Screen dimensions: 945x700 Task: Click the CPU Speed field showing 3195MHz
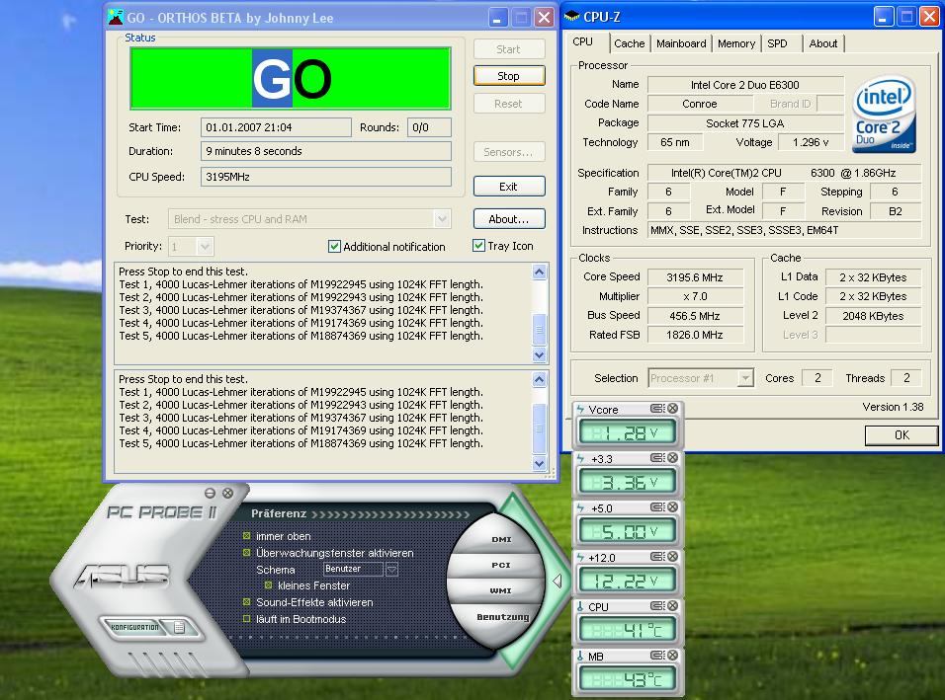[x=326, y=177]
